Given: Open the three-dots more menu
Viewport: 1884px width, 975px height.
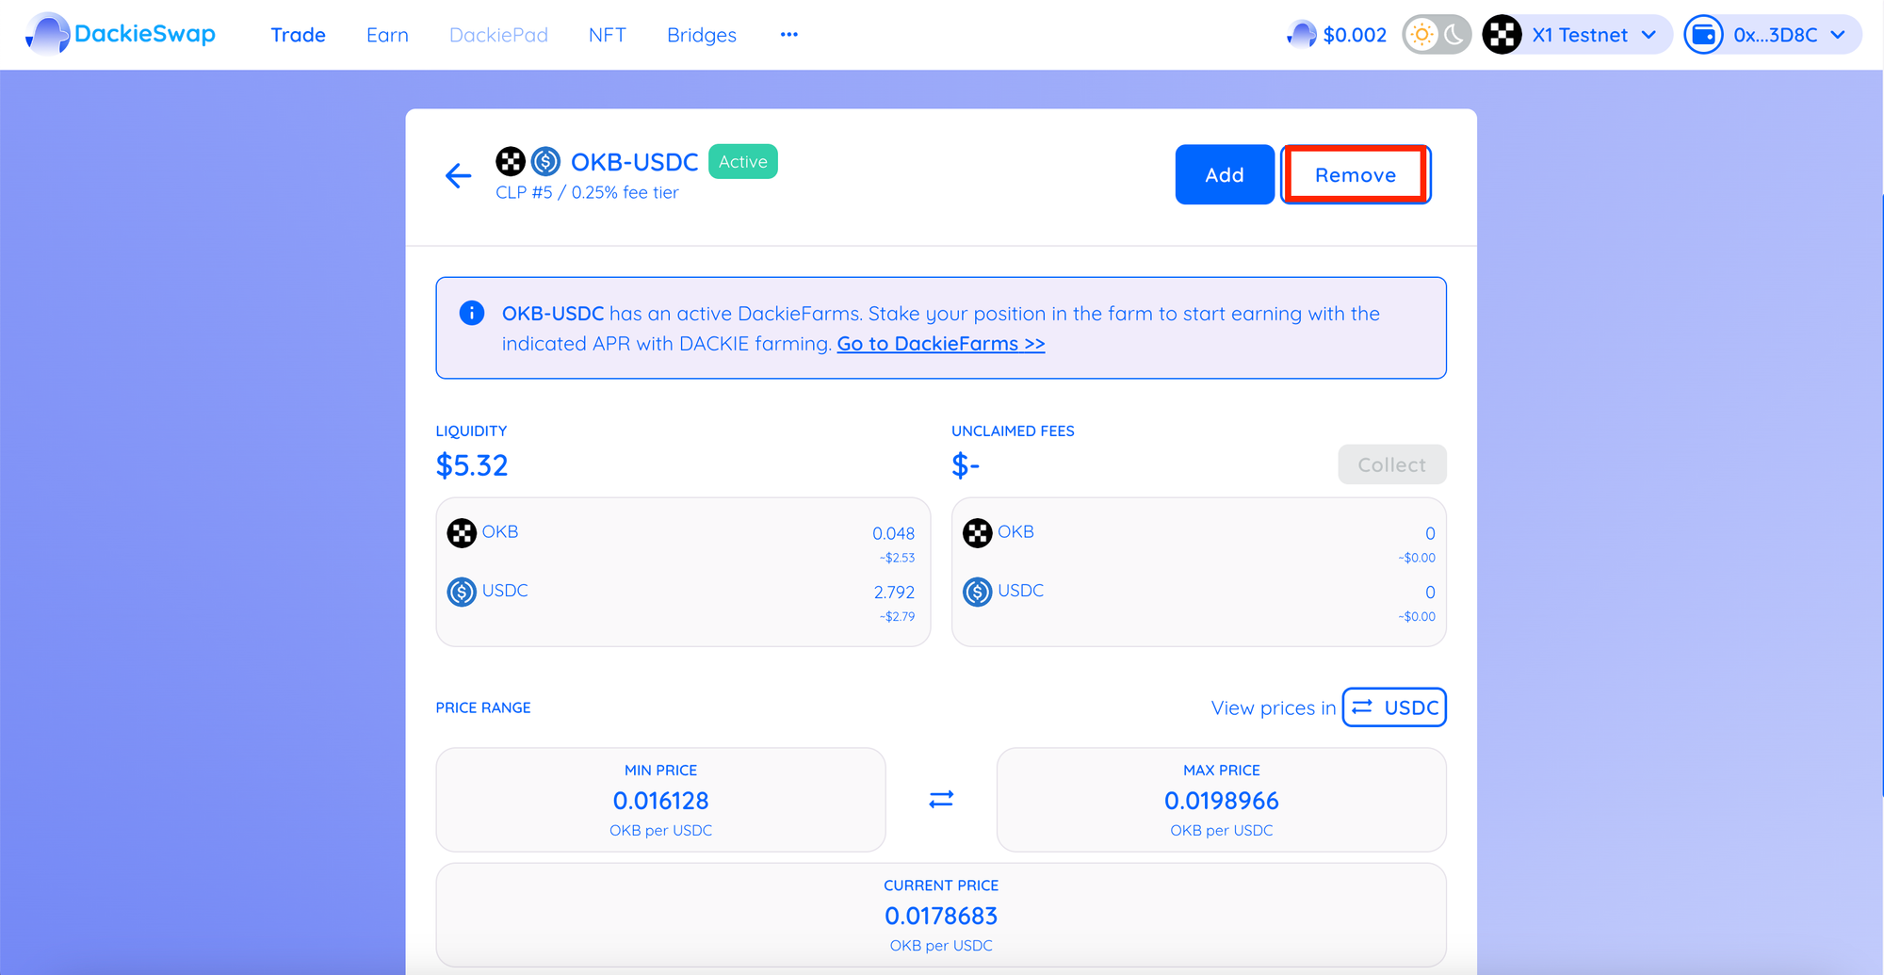Looking at the screenshot, I should click(x=789, y=35).
